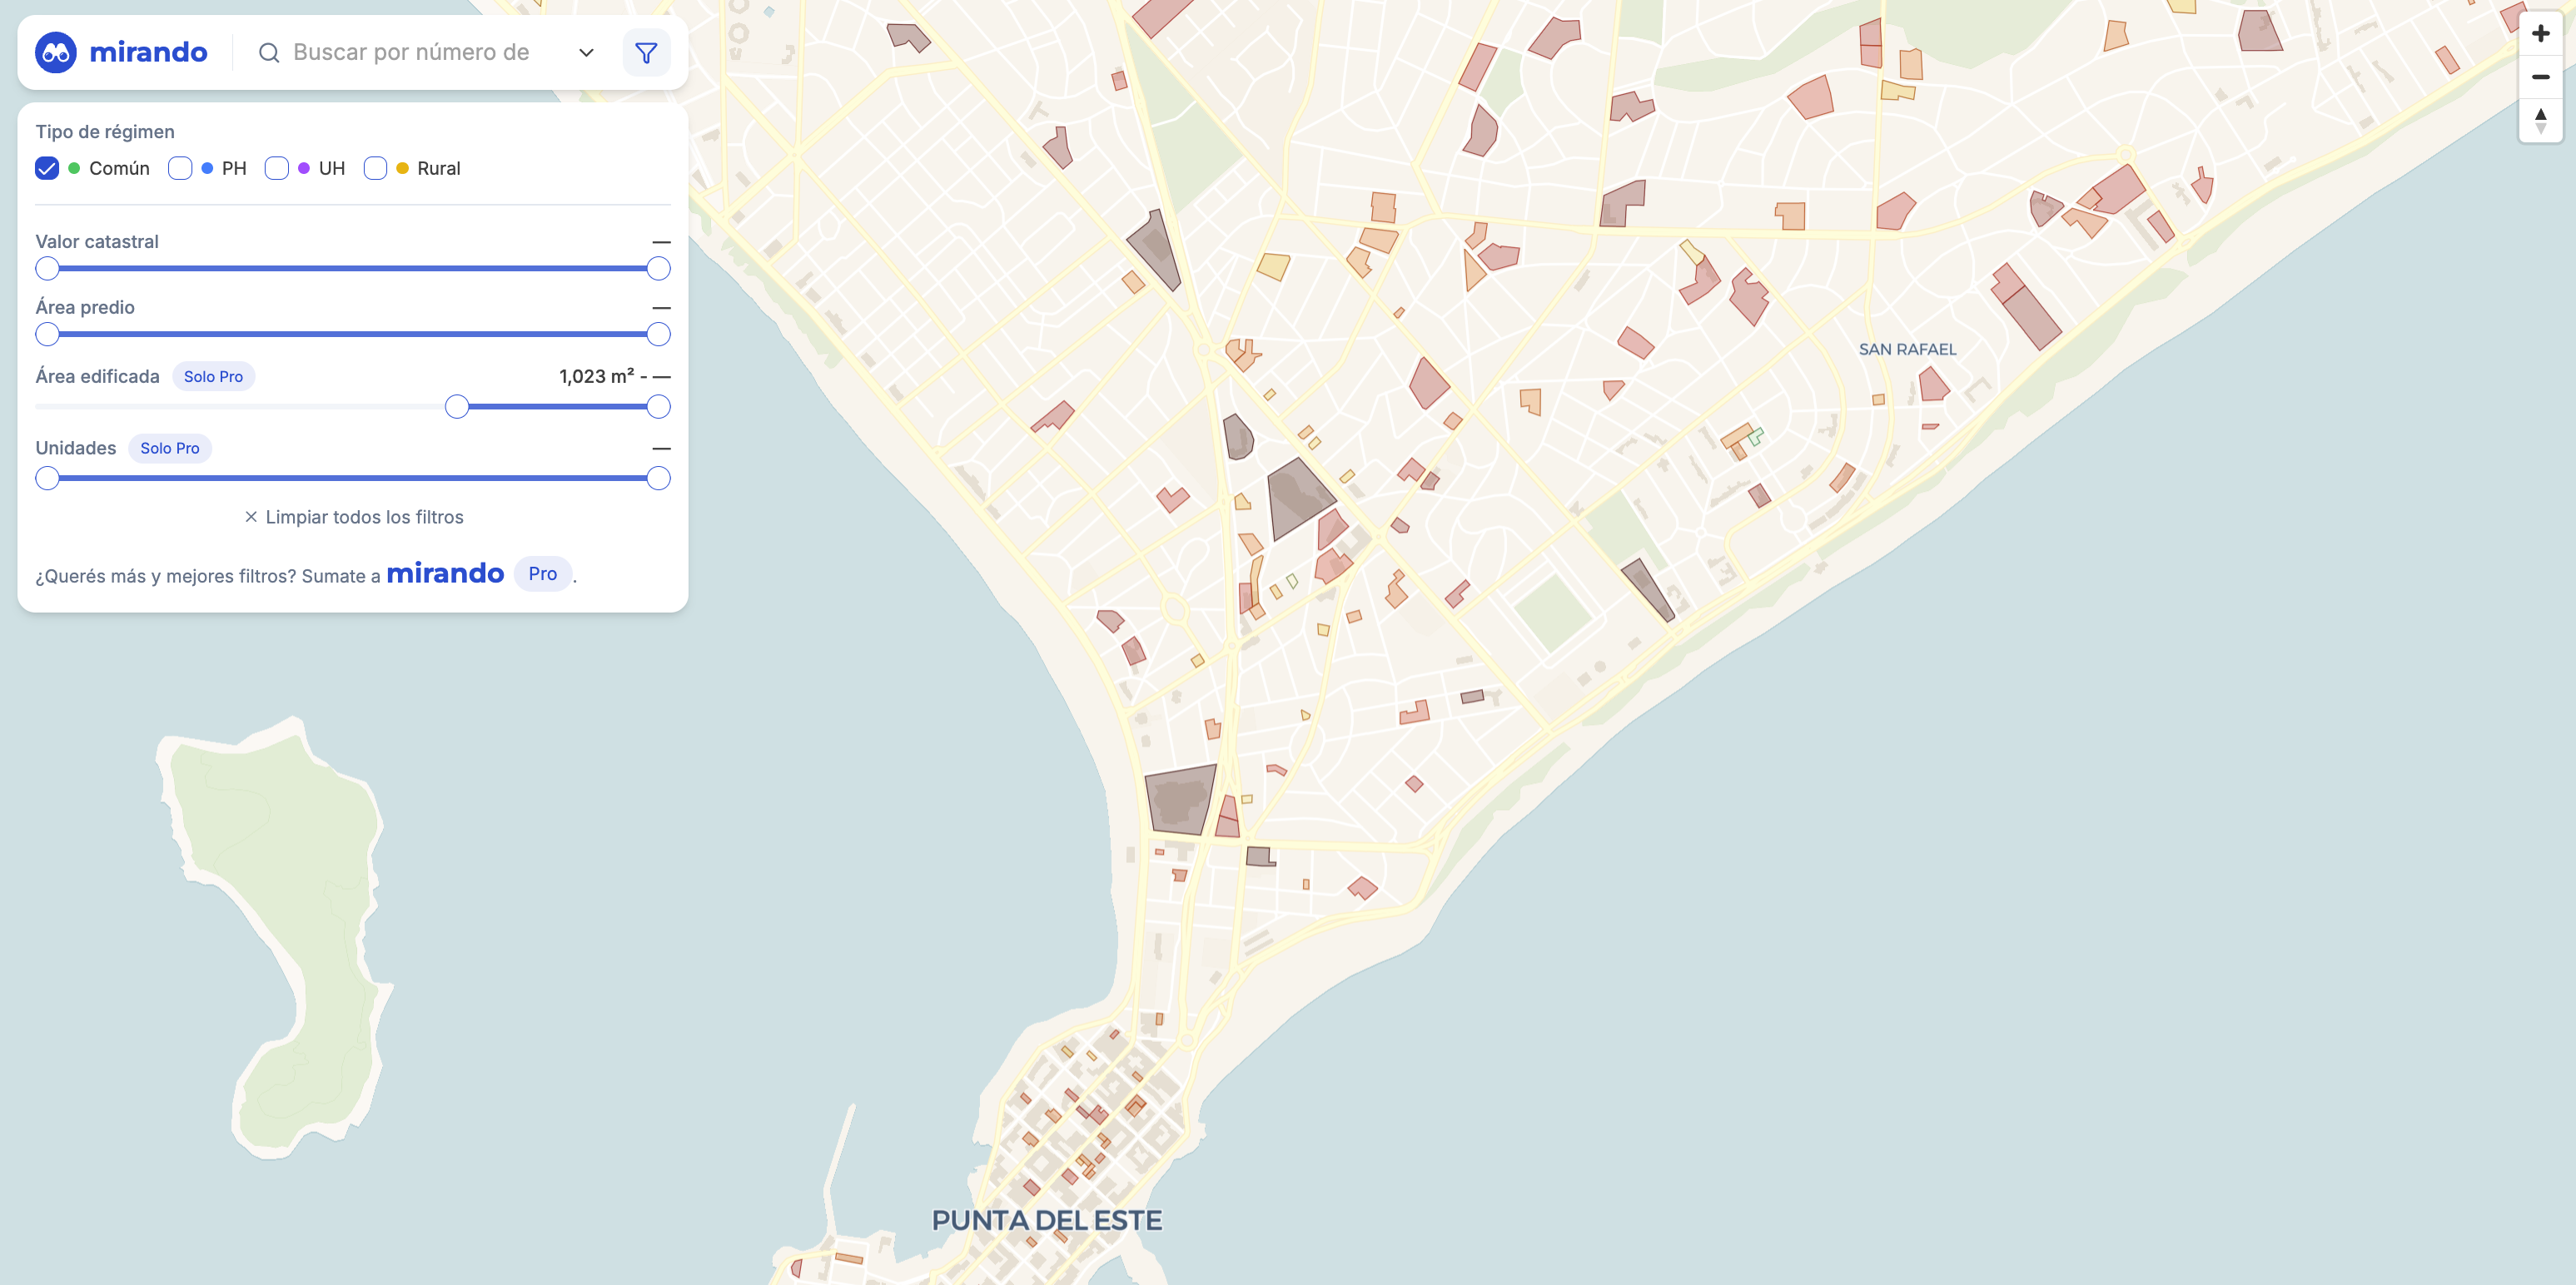Enable the UH régimen checkbox

(x=277, y=168)
